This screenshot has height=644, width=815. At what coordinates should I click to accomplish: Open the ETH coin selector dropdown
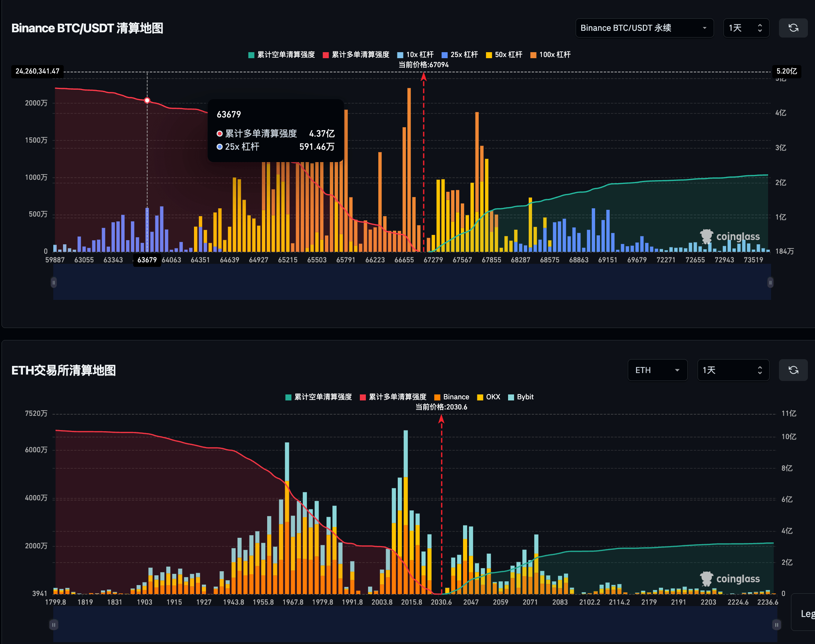click(657, 370)
